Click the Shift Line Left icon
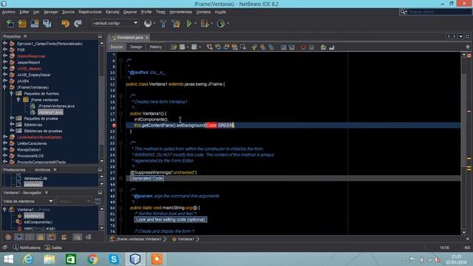Viewport: 473px width, 266px height. tap(283, 47)
